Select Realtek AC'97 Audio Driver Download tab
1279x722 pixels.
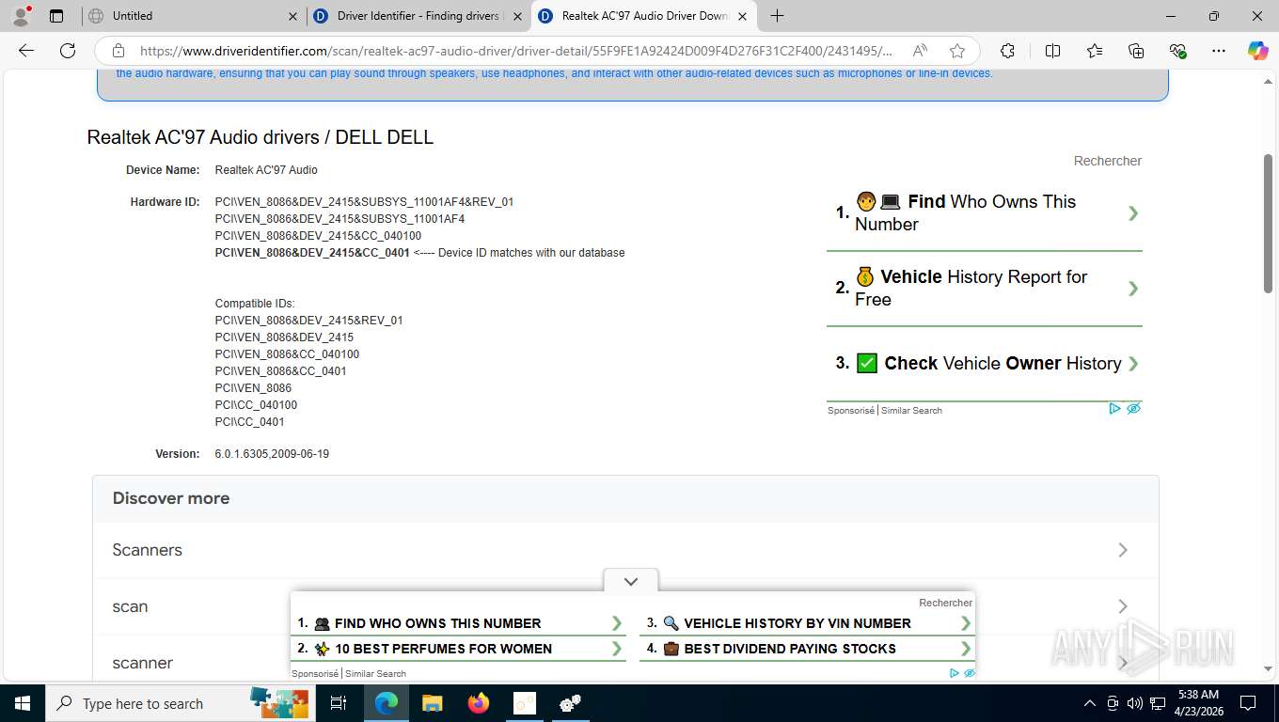643,16
